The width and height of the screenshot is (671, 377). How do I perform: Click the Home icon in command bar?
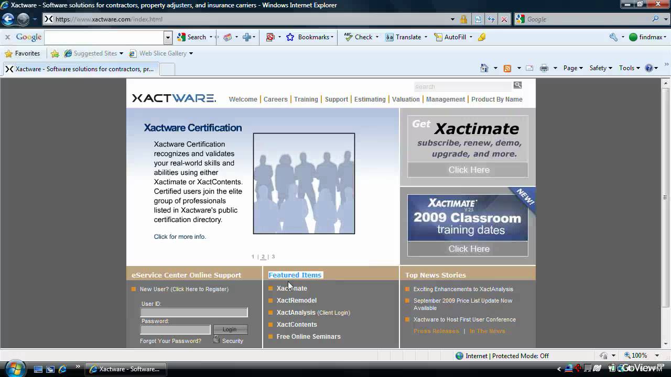click(484, 68)
